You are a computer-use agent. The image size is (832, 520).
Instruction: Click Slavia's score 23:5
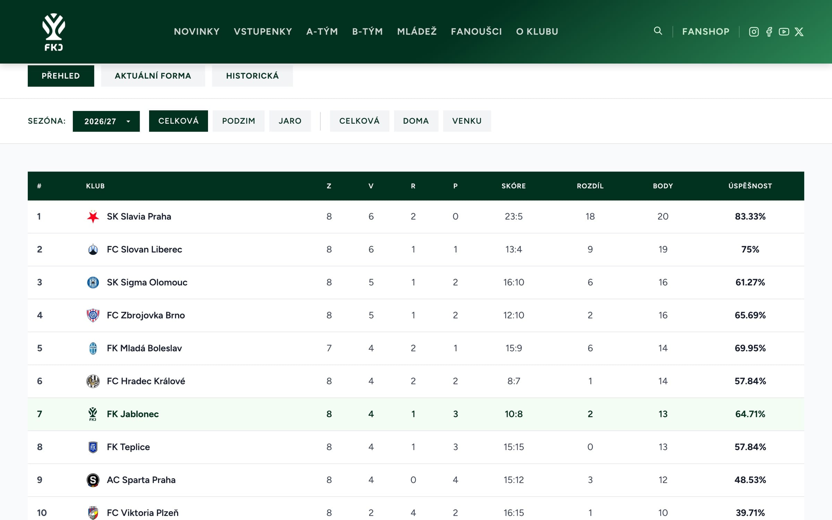[514, 216]
